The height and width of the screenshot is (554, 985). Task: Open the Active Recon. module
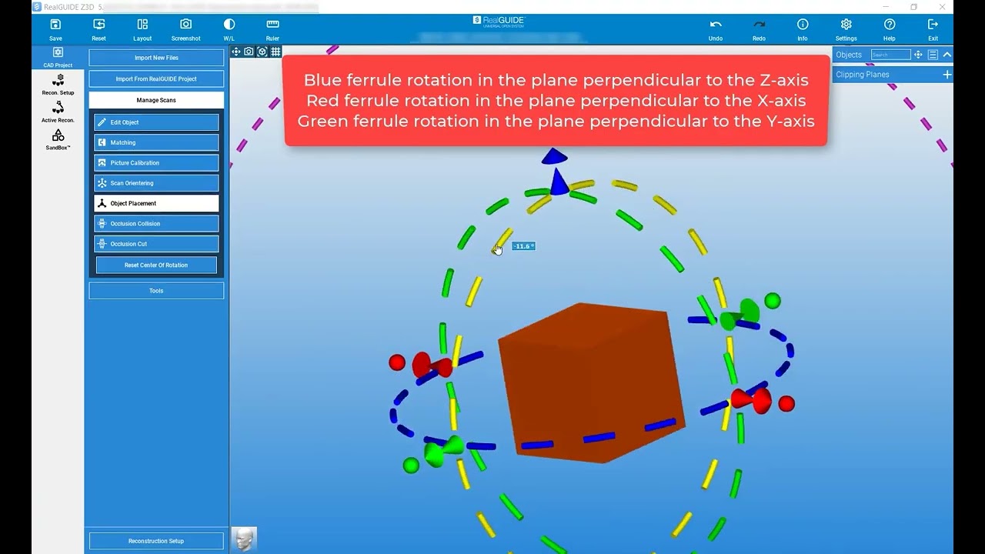[x=58, y=112]
